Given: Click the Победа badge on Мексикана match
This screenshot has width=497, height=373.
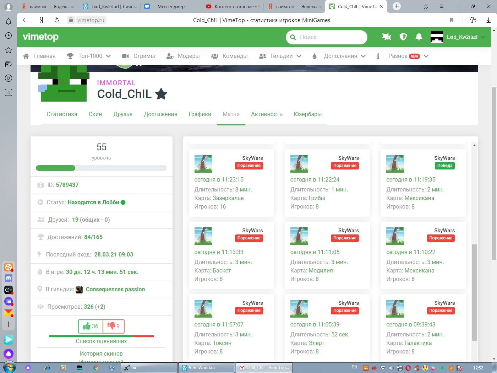Looking at the screenshot, I should [445, 166].
